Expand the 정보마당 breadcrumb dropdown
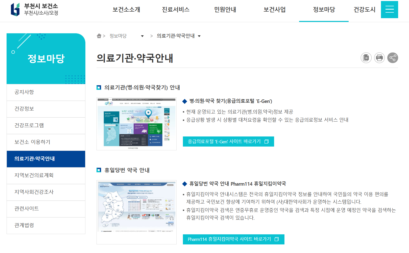409x253 pixels. tap(142, 36)
